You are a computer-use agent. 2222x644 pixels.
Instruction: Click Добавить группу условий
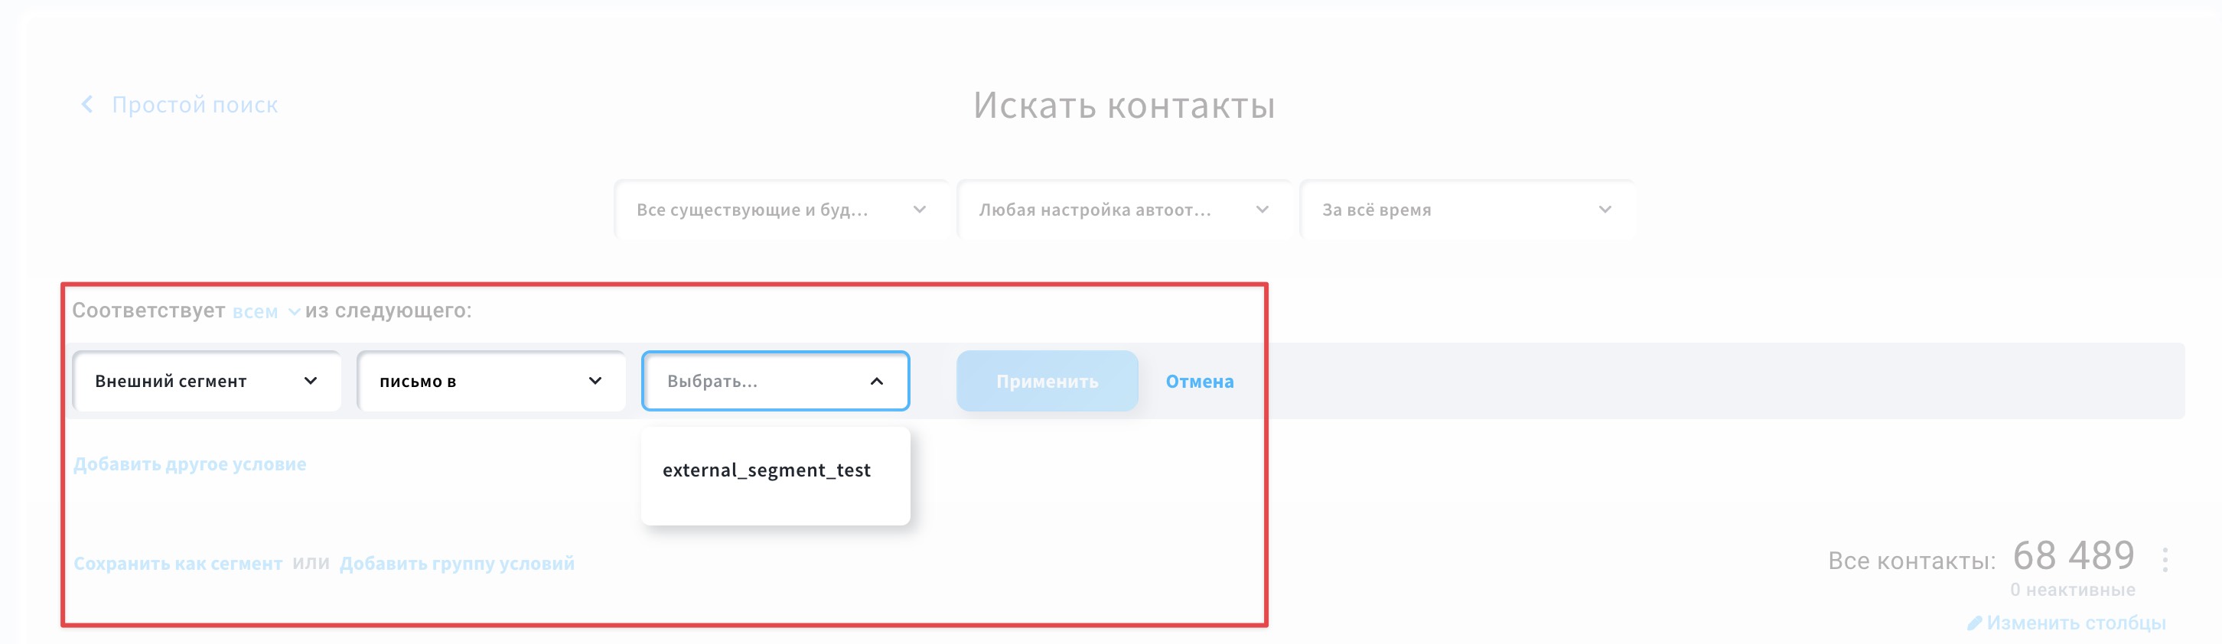457,563
